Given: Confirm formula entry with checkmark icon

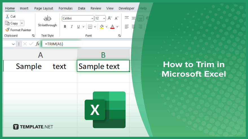Looking at the screenshot, I should [x=31, y=44].
